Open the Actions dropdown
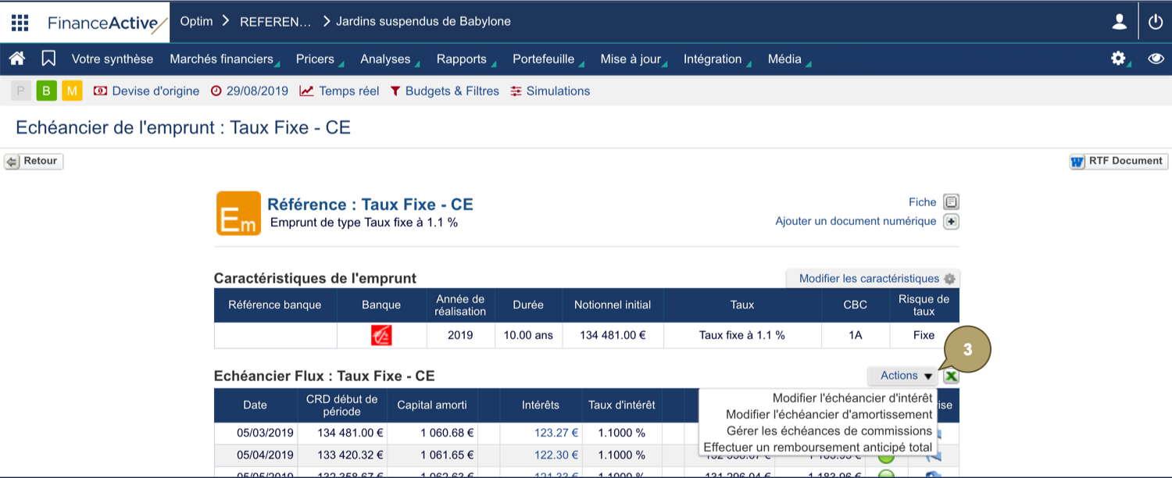Screen dimensions: 1172x478 click(902, 376)
